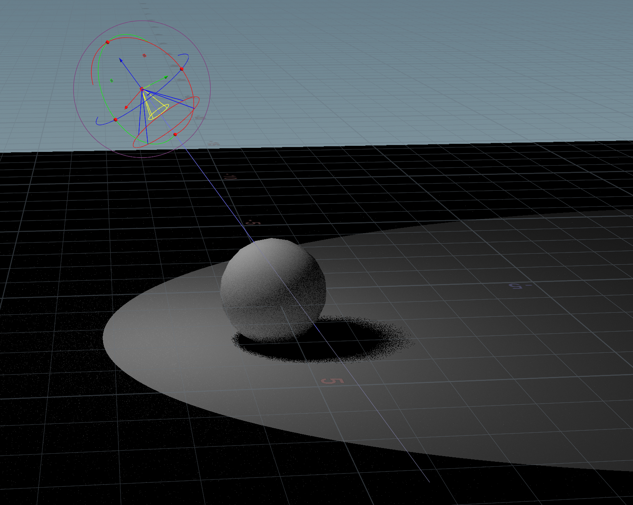Image resolution: width=633 pixels, height=505 pixels.
Task: Click the blue Z-axis translate arrow
Action: pyautogui.click(x=121, y=60)
